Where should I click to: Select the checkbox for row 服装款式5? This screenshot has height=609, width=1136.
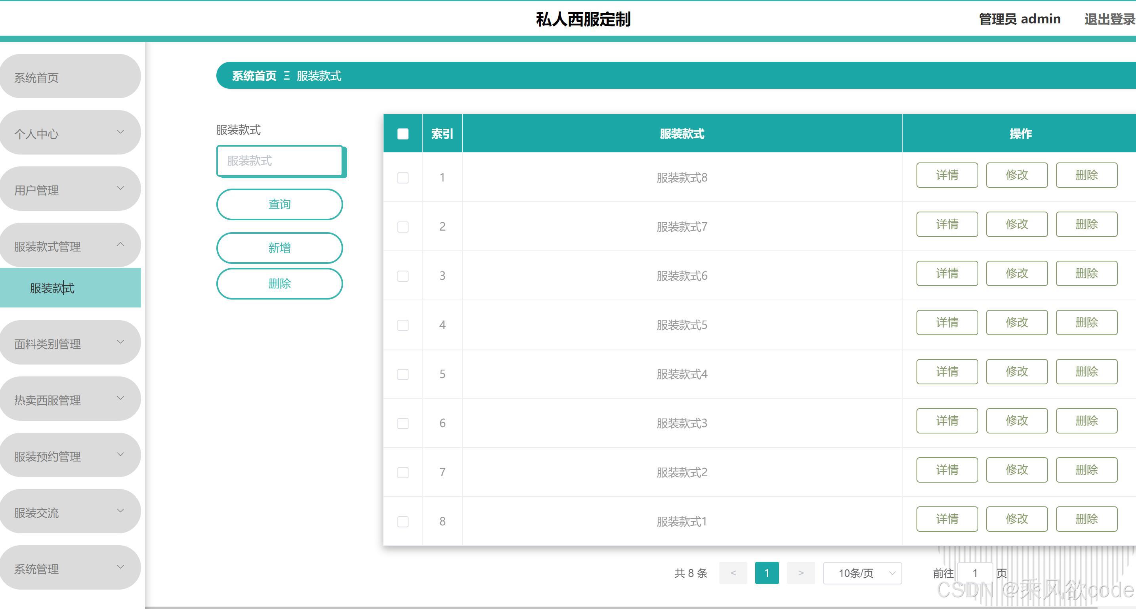pyautogui.click(x=403, y=325)
